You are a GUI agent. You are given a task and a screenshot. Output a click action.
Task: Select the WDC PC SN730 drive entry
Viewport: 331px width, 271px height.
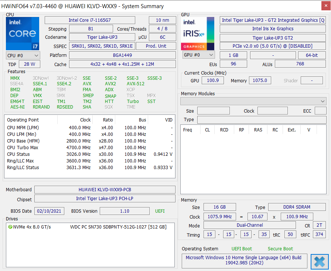pos(118,227)
